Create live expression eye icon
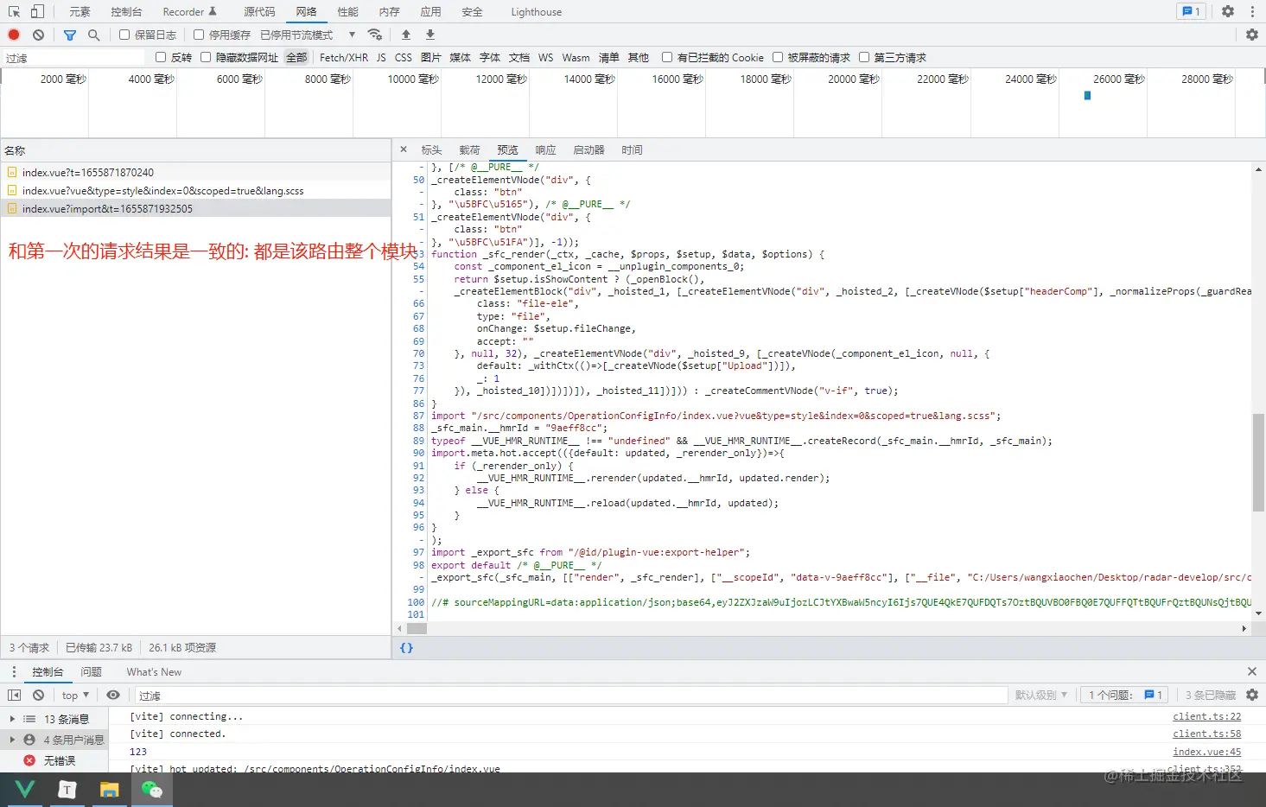Image resolution: width=1266 pixels, height=807 pixels. (x=113, y=695)
